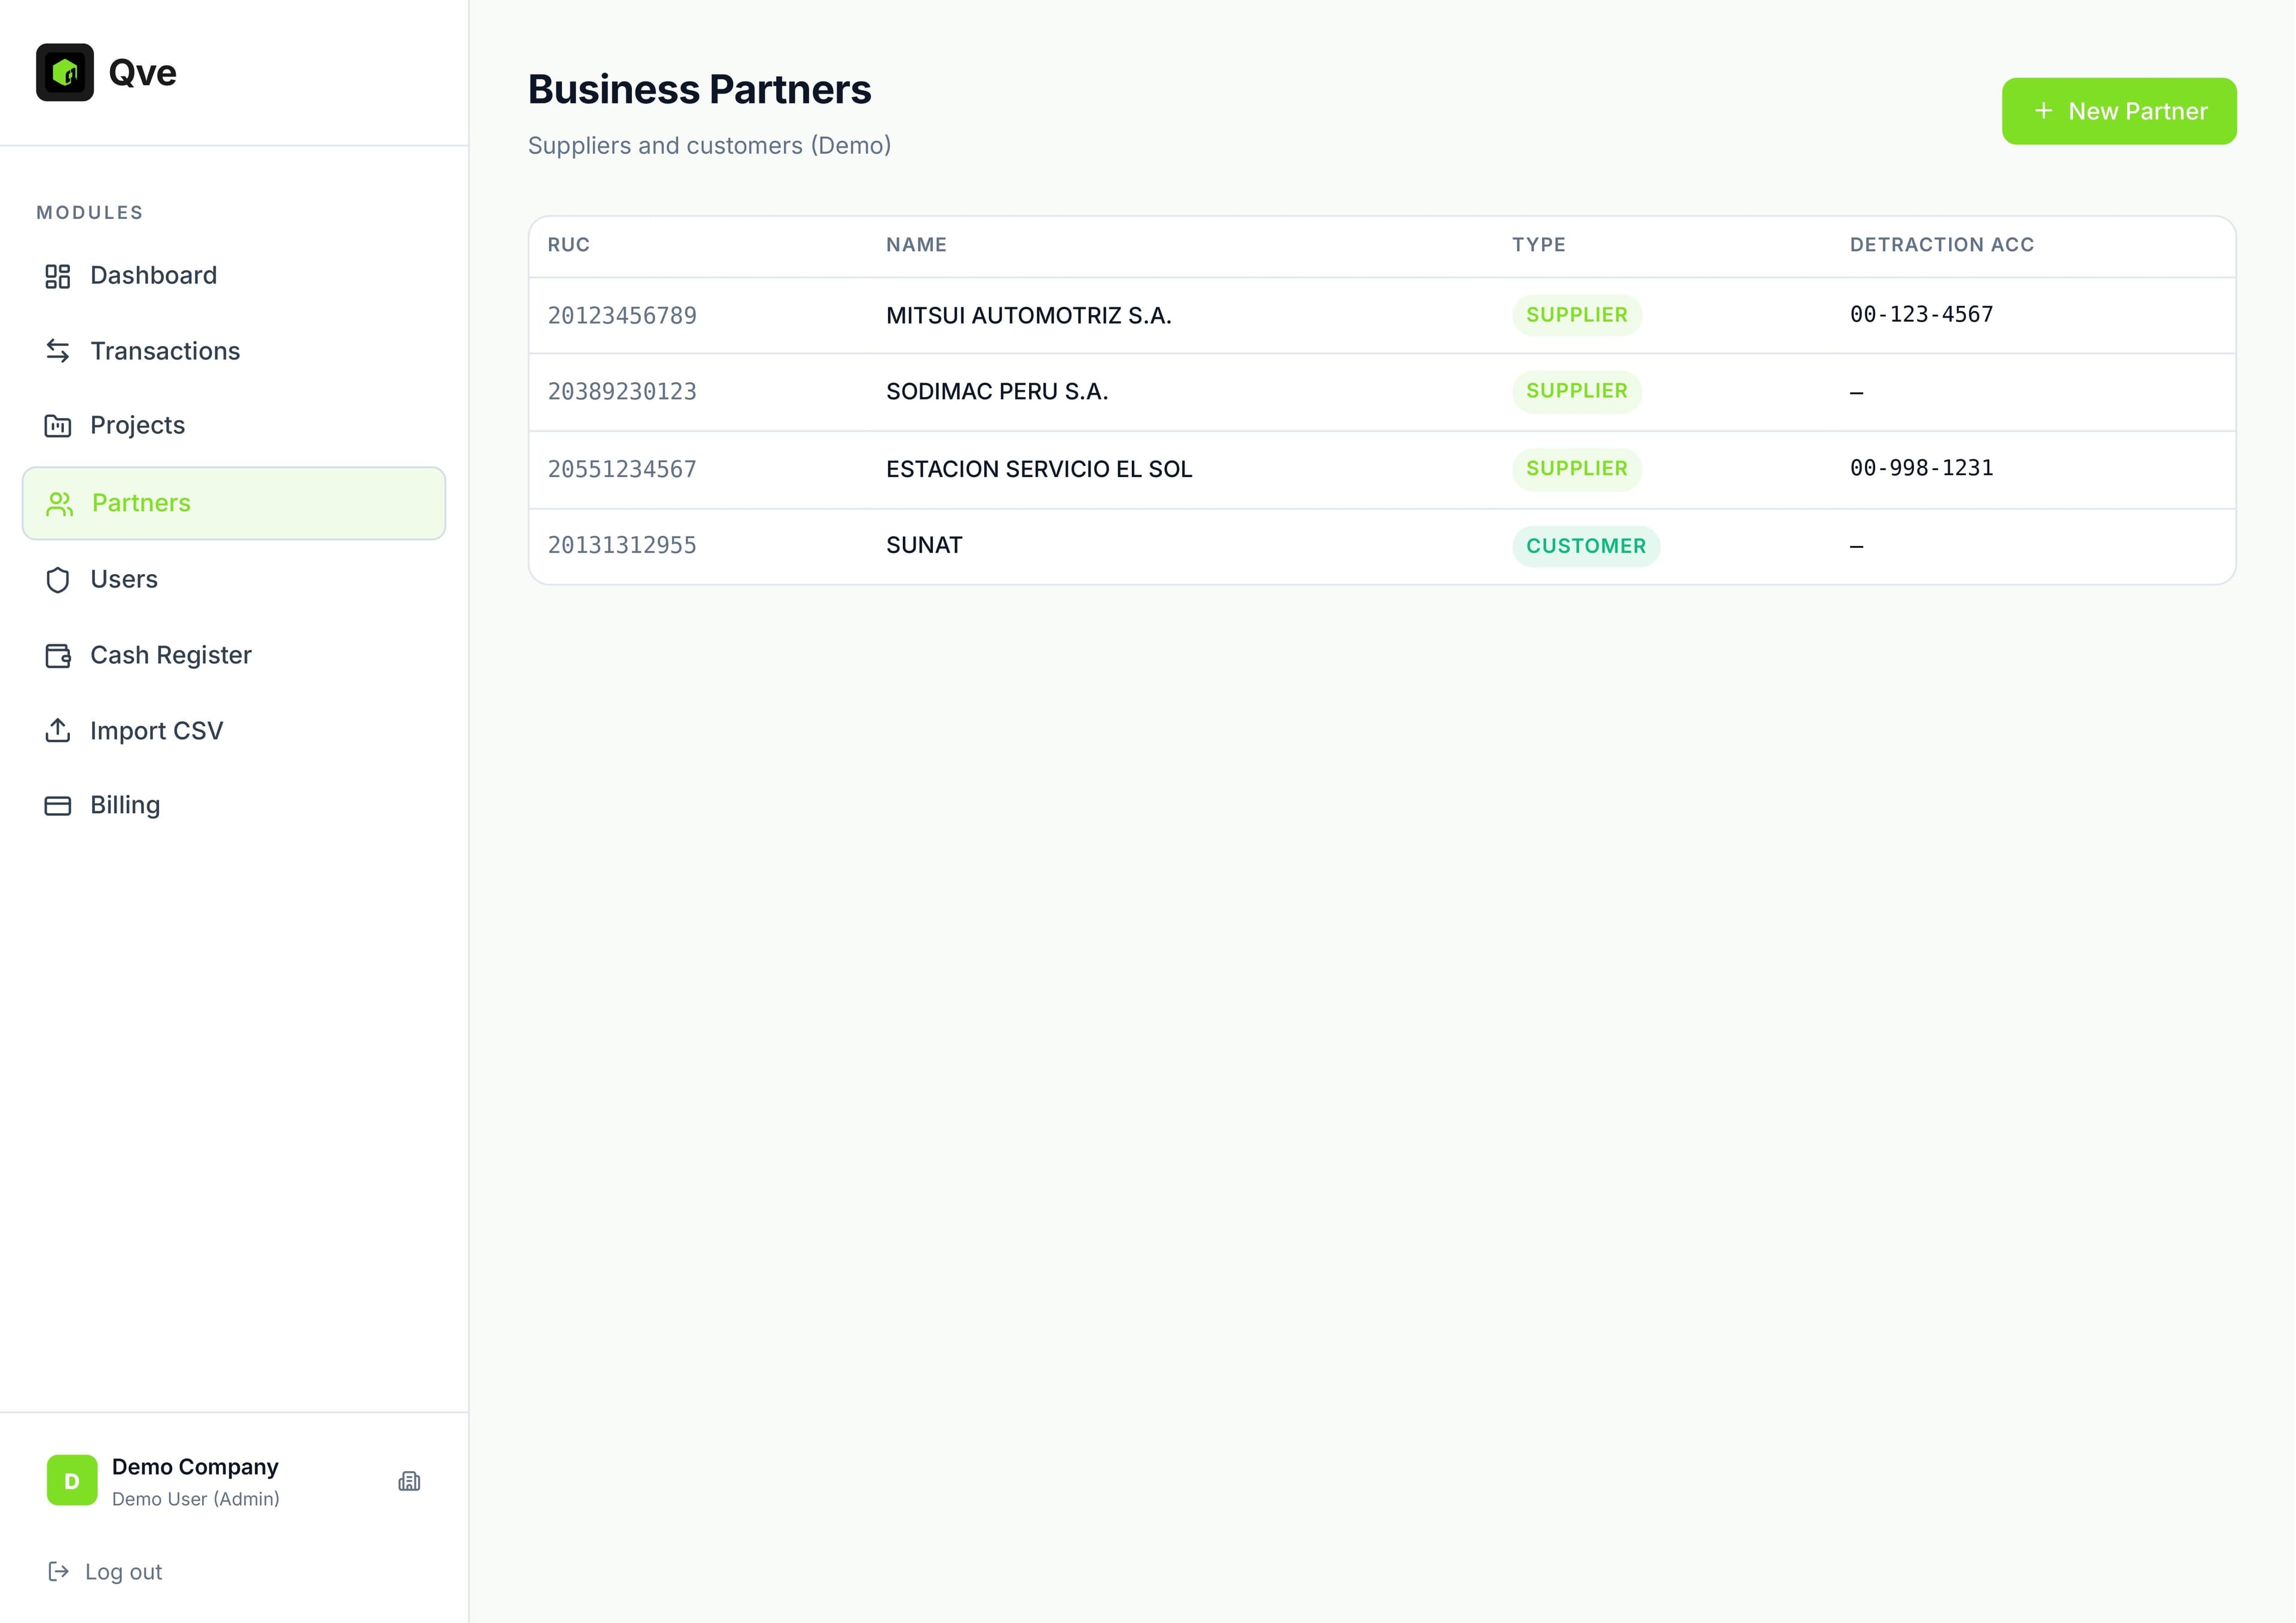
Task: Select the Users shield icon
Action: pyautogui.click(x=58, y=579)
